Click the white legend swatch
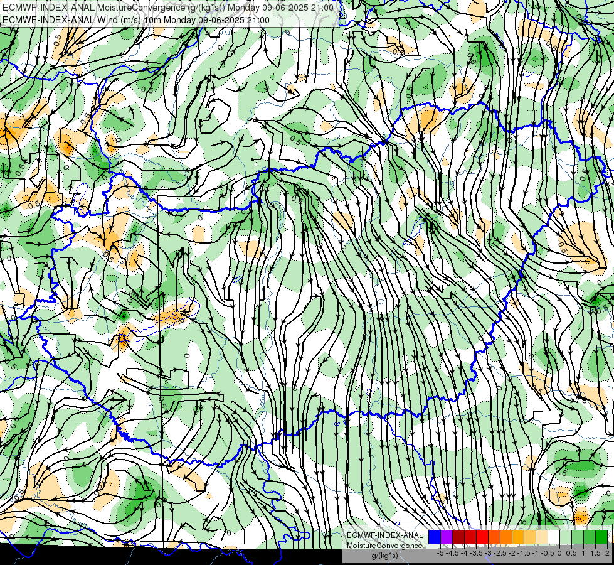The image size is (614, 565). point(554,537)
